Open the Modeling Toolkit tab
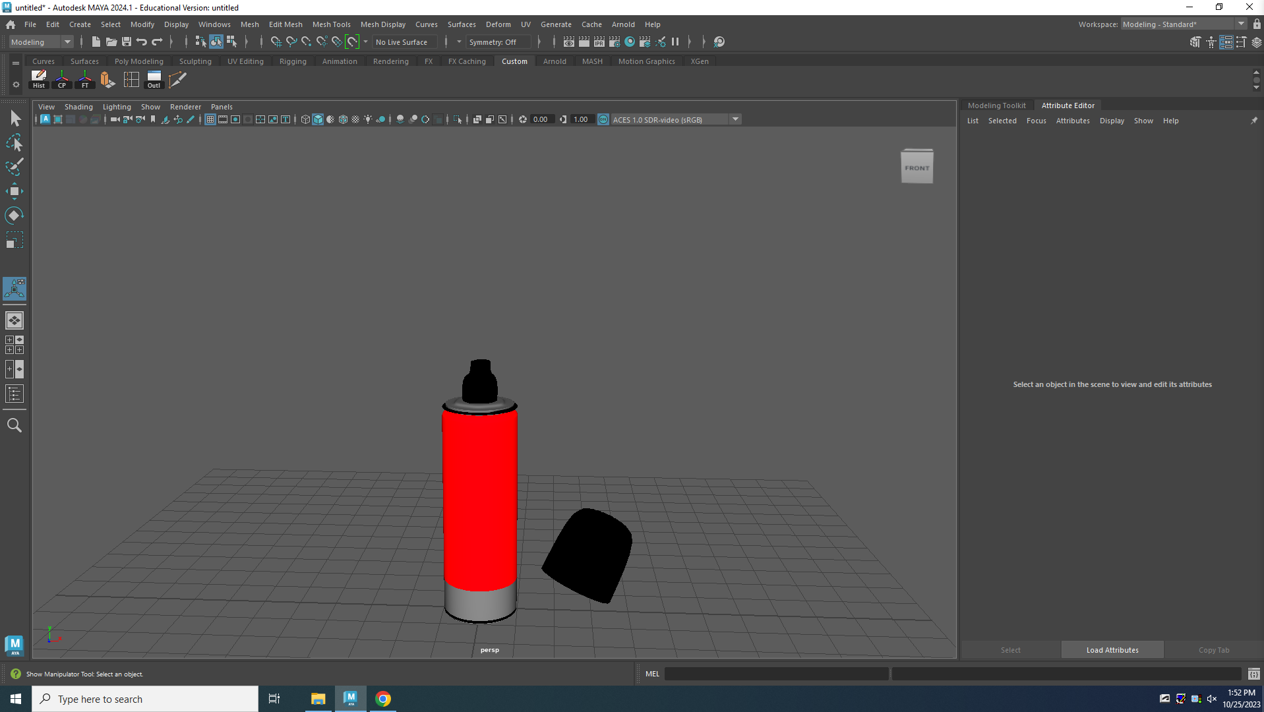The image size is (1264, 712). 996,105
